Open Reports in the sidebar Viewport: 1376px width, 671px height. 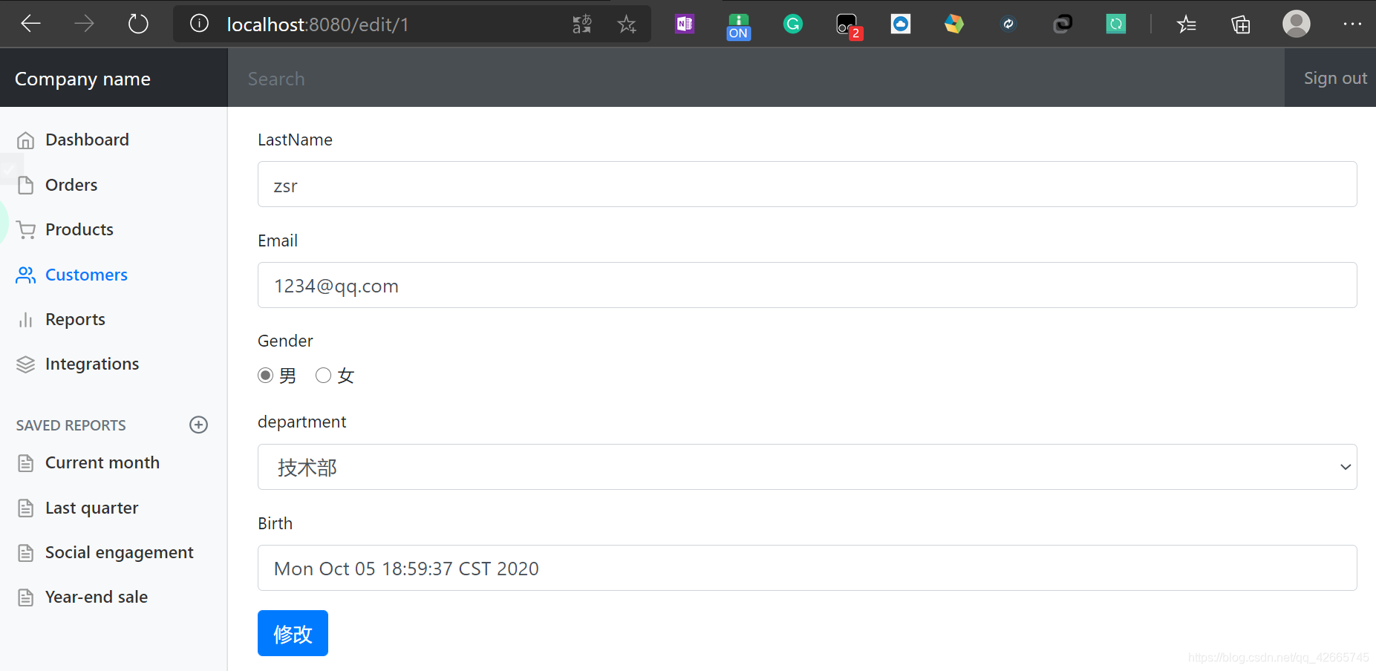tap(75, 319)
